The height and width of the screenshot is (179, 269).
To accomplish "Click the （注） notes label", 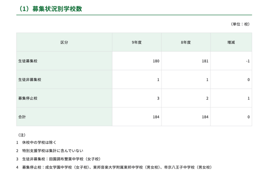I will 22,135.
